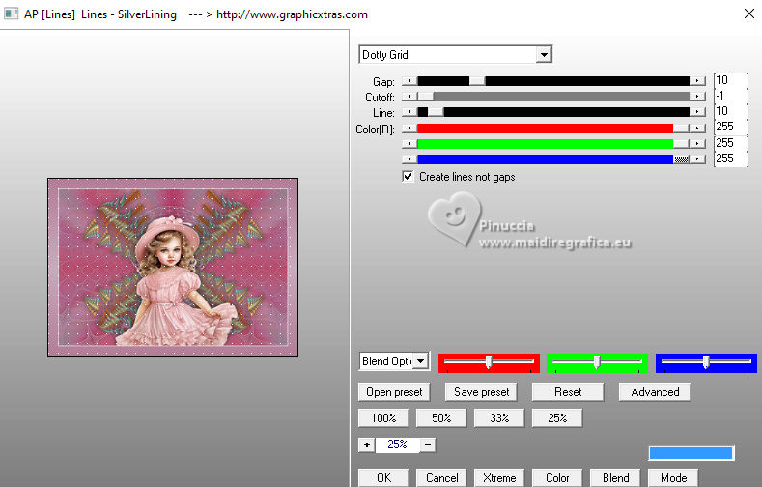Click the AP Lines title bar icon
The width and height of the screenshot is (762, 487).
tap(11, 14)
